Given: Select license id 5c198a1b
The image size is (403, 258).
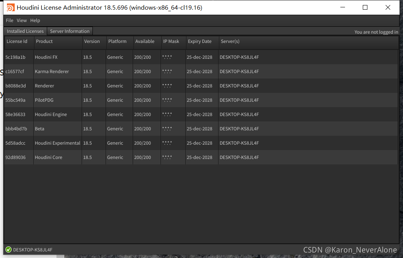Looking at the screenshot, I should click(15, 57).
